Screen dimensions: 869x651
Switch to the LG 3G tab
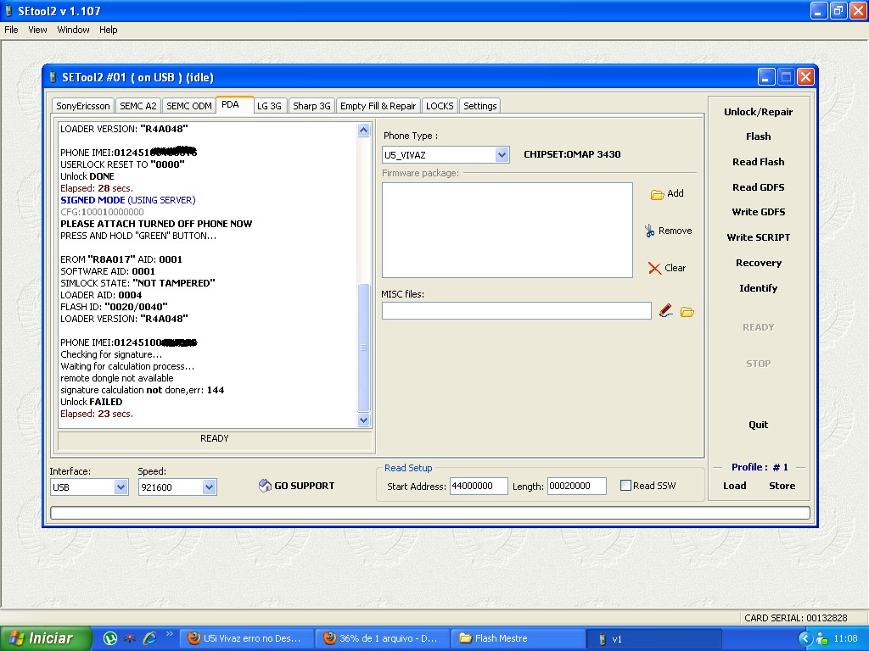coord(269,106)
